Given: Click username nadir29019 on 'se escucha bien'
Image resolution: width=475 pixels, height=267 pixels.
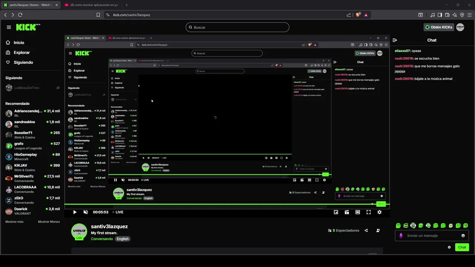Looking at the screenshot, I should click(x=404, y=59).
